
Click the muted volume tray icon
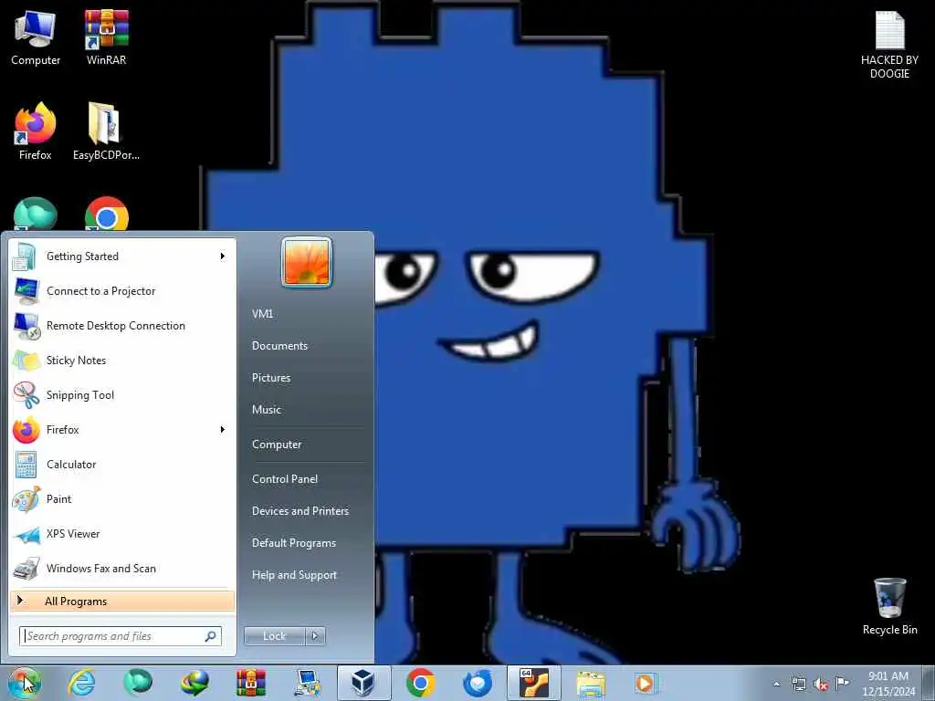tap(821, 684)
